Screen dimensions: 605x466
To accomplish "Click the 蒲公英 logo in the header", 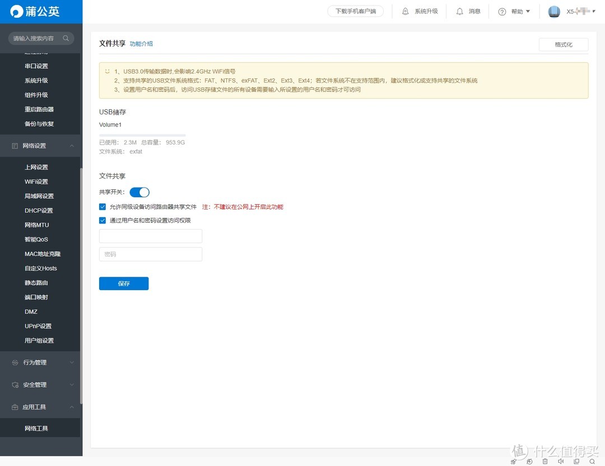I will (35, 11).
